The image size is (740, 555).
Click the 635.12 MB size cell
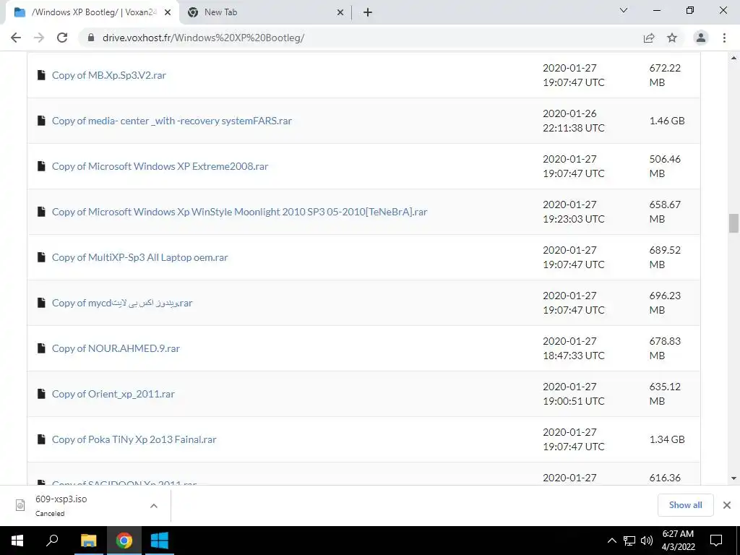(665, 394)
